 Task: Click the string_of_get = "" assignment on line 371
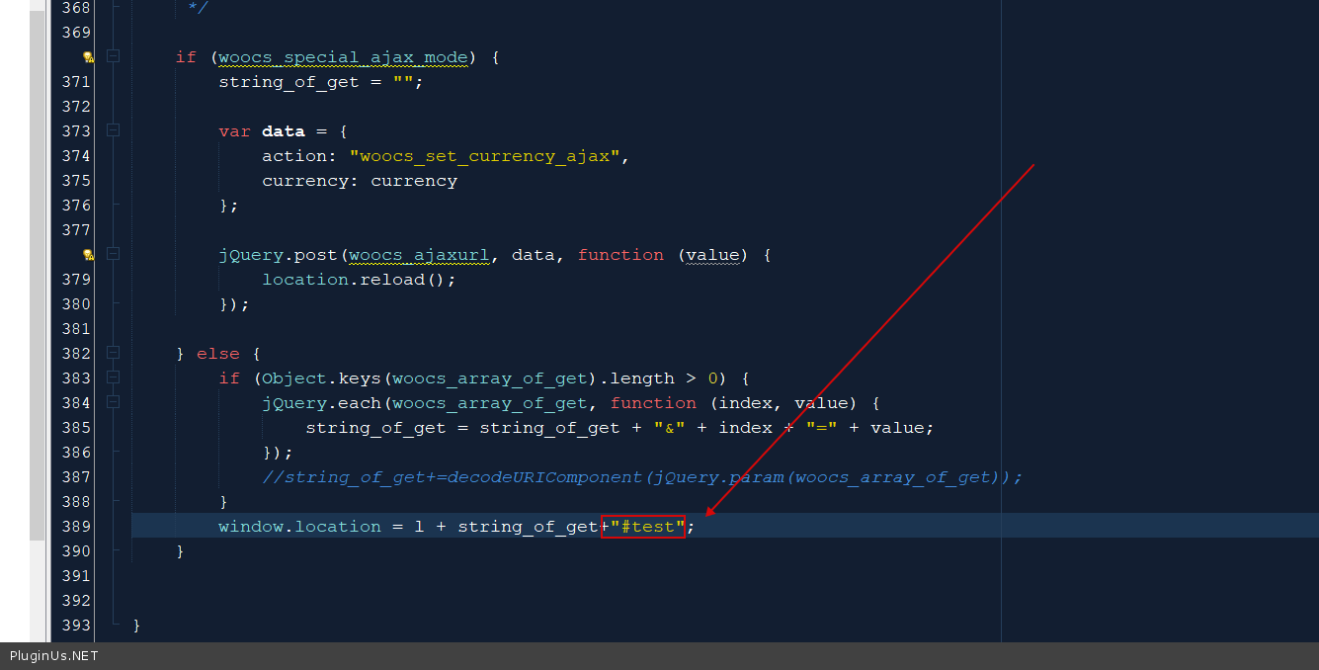(321, 82)
